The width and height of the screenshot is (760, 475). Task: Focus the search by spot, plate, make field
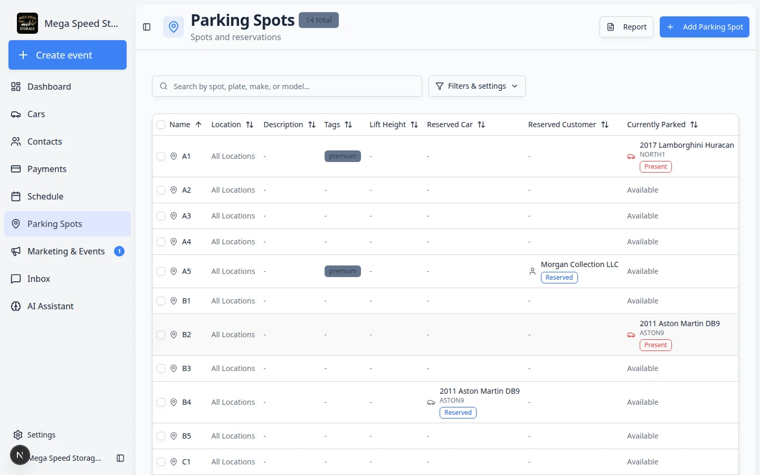point(287,86)
